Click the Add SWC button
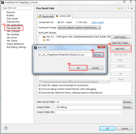Viewport: 136px width, 134px height. tap(121, 49)
